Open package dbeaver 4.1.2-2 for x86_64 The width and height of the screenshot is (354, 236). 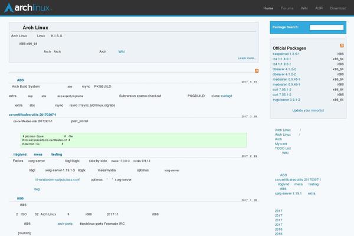tap(284, 69)
